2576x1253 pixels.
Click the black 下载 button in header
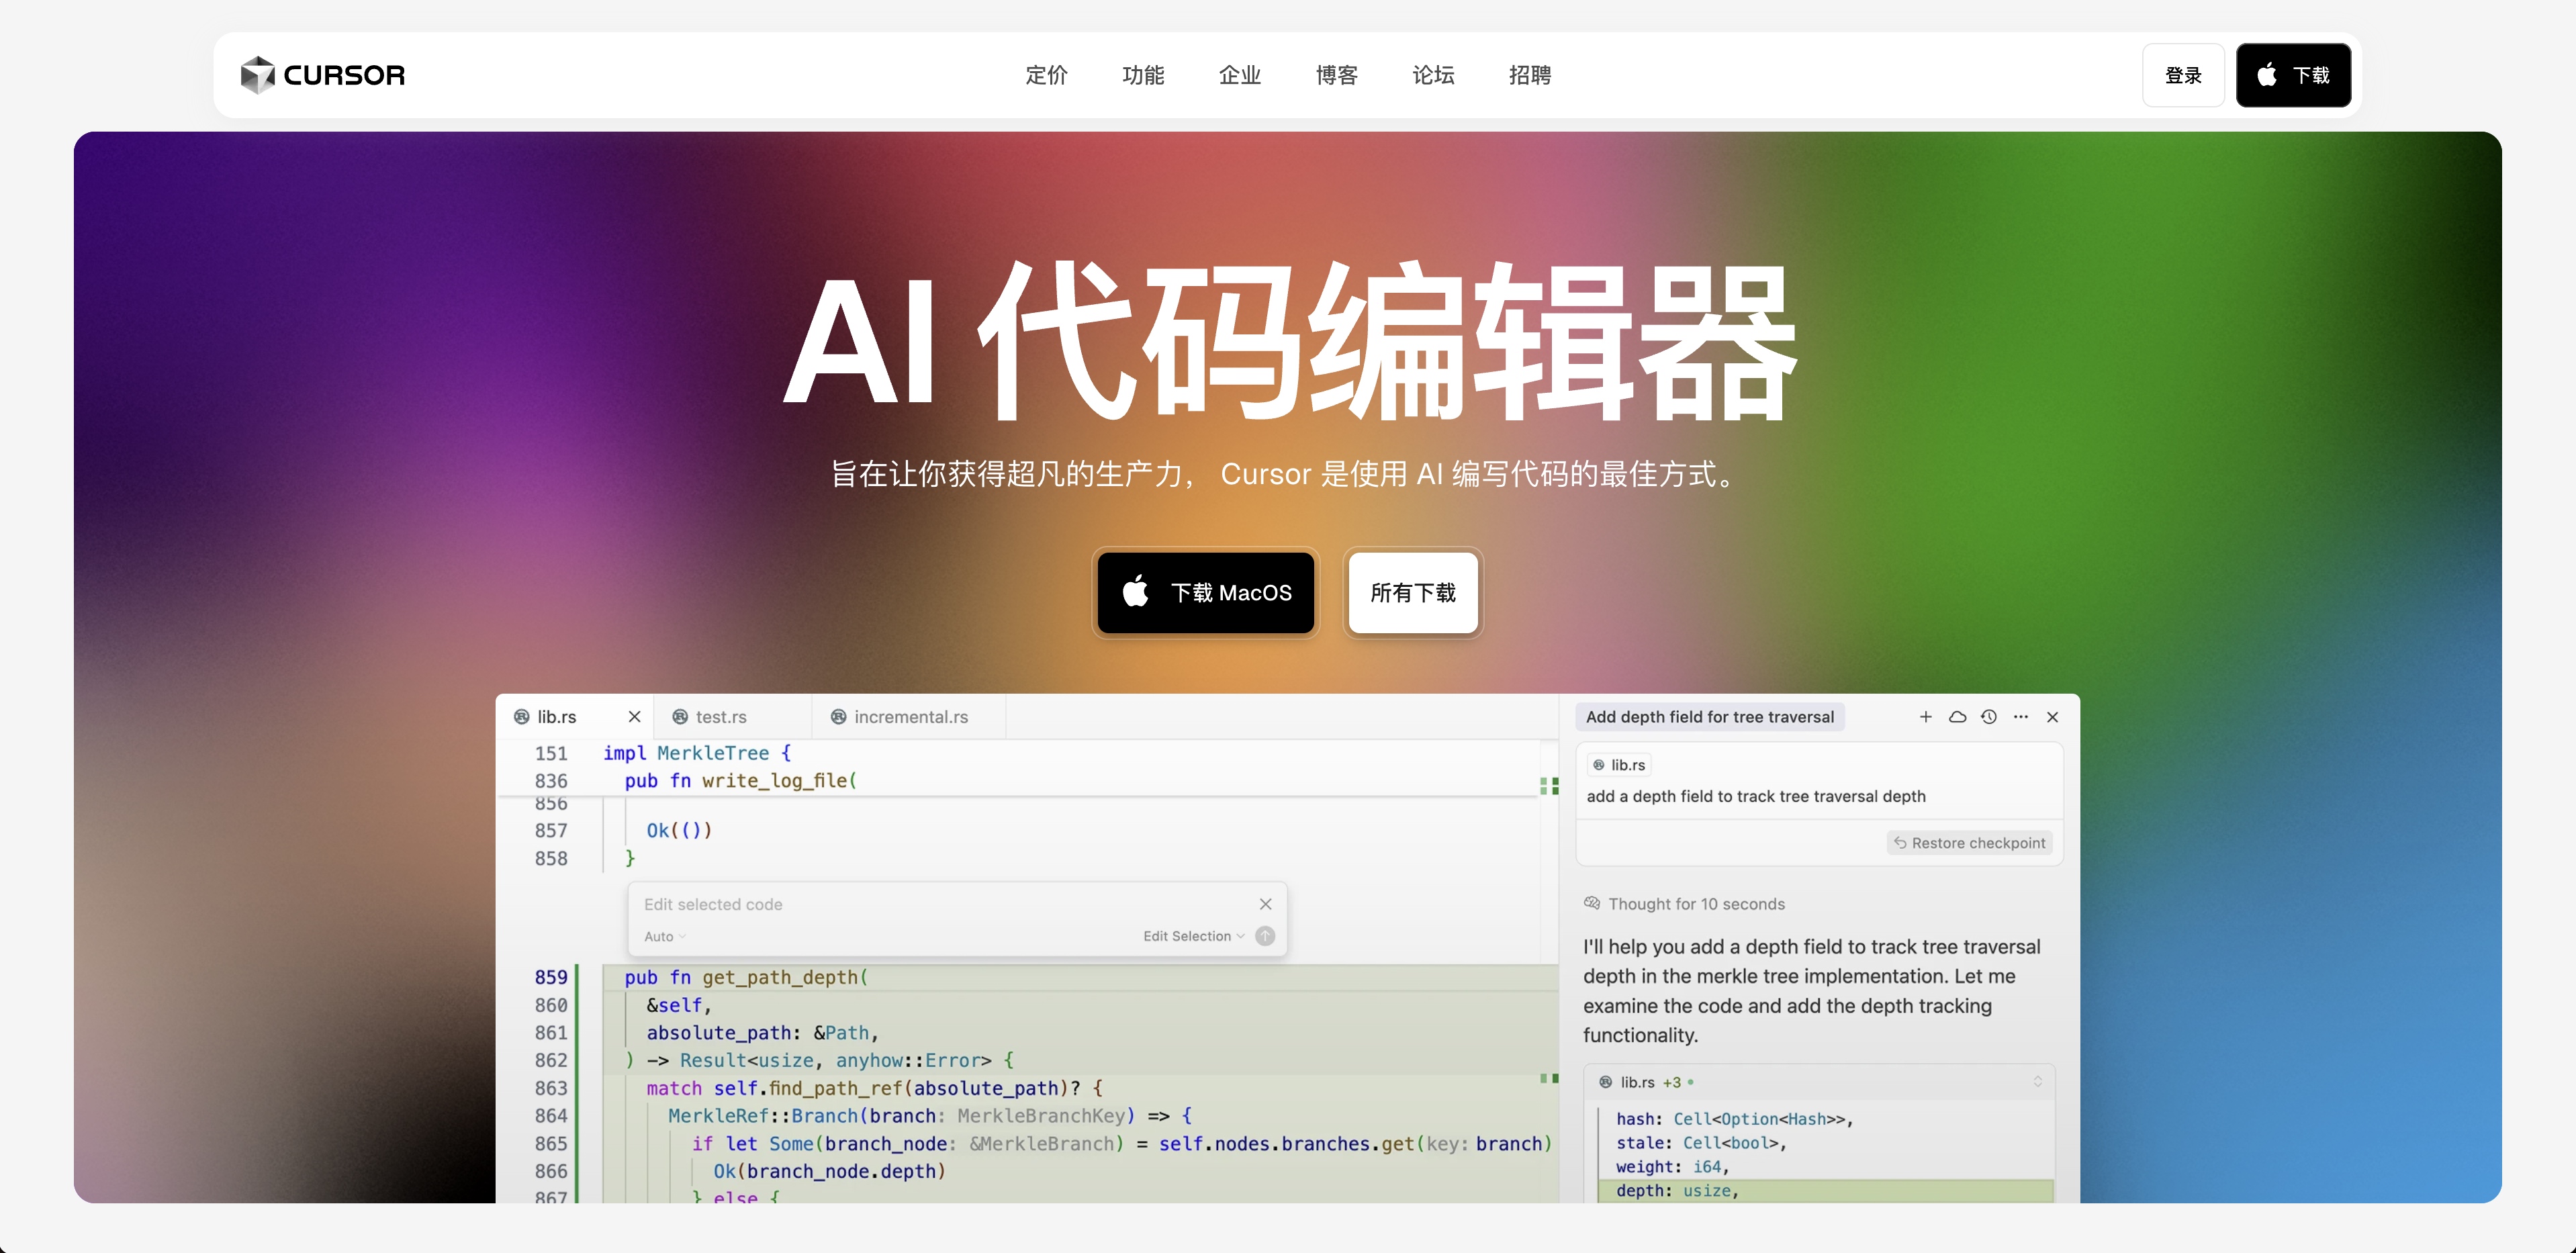click(x=2293, y=75)
